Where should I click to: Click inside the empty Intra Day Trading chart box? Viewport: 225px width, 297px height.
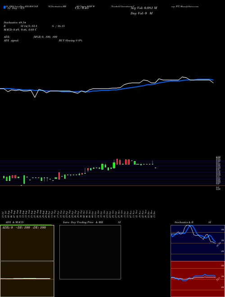pos(90,252)
